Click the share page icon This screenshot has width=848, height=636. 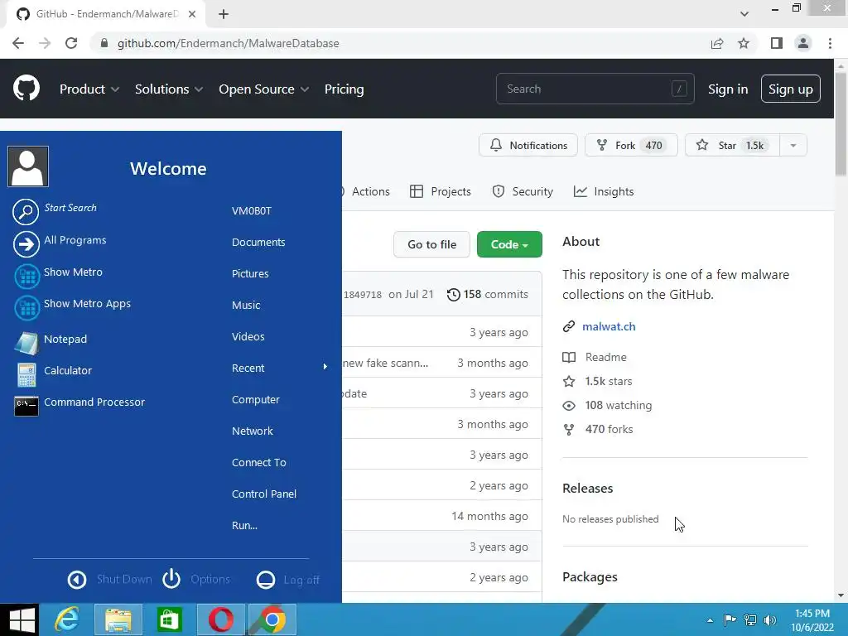pyautogui.click(x=717, y=43)
